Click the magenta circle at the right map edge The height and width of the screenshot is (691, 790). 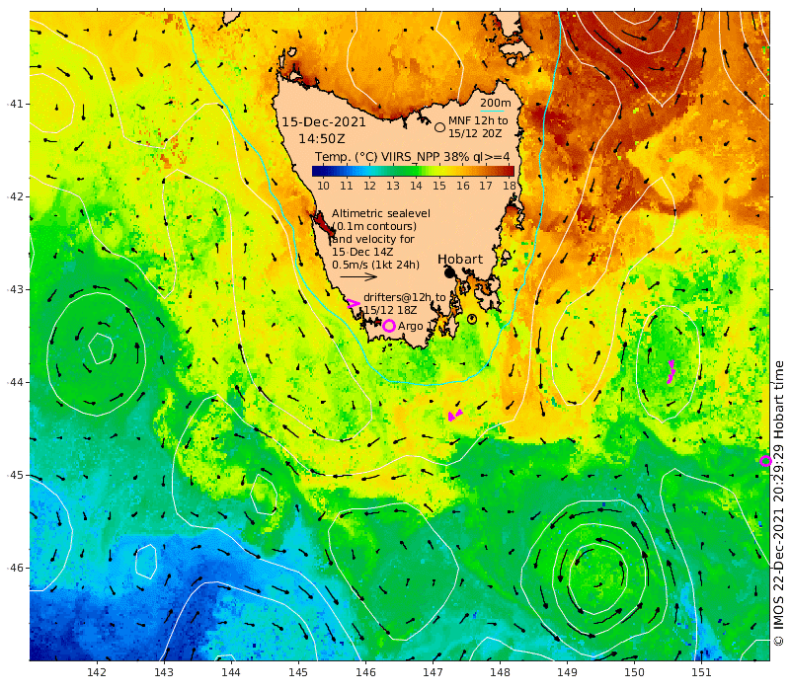click(765, 460)
